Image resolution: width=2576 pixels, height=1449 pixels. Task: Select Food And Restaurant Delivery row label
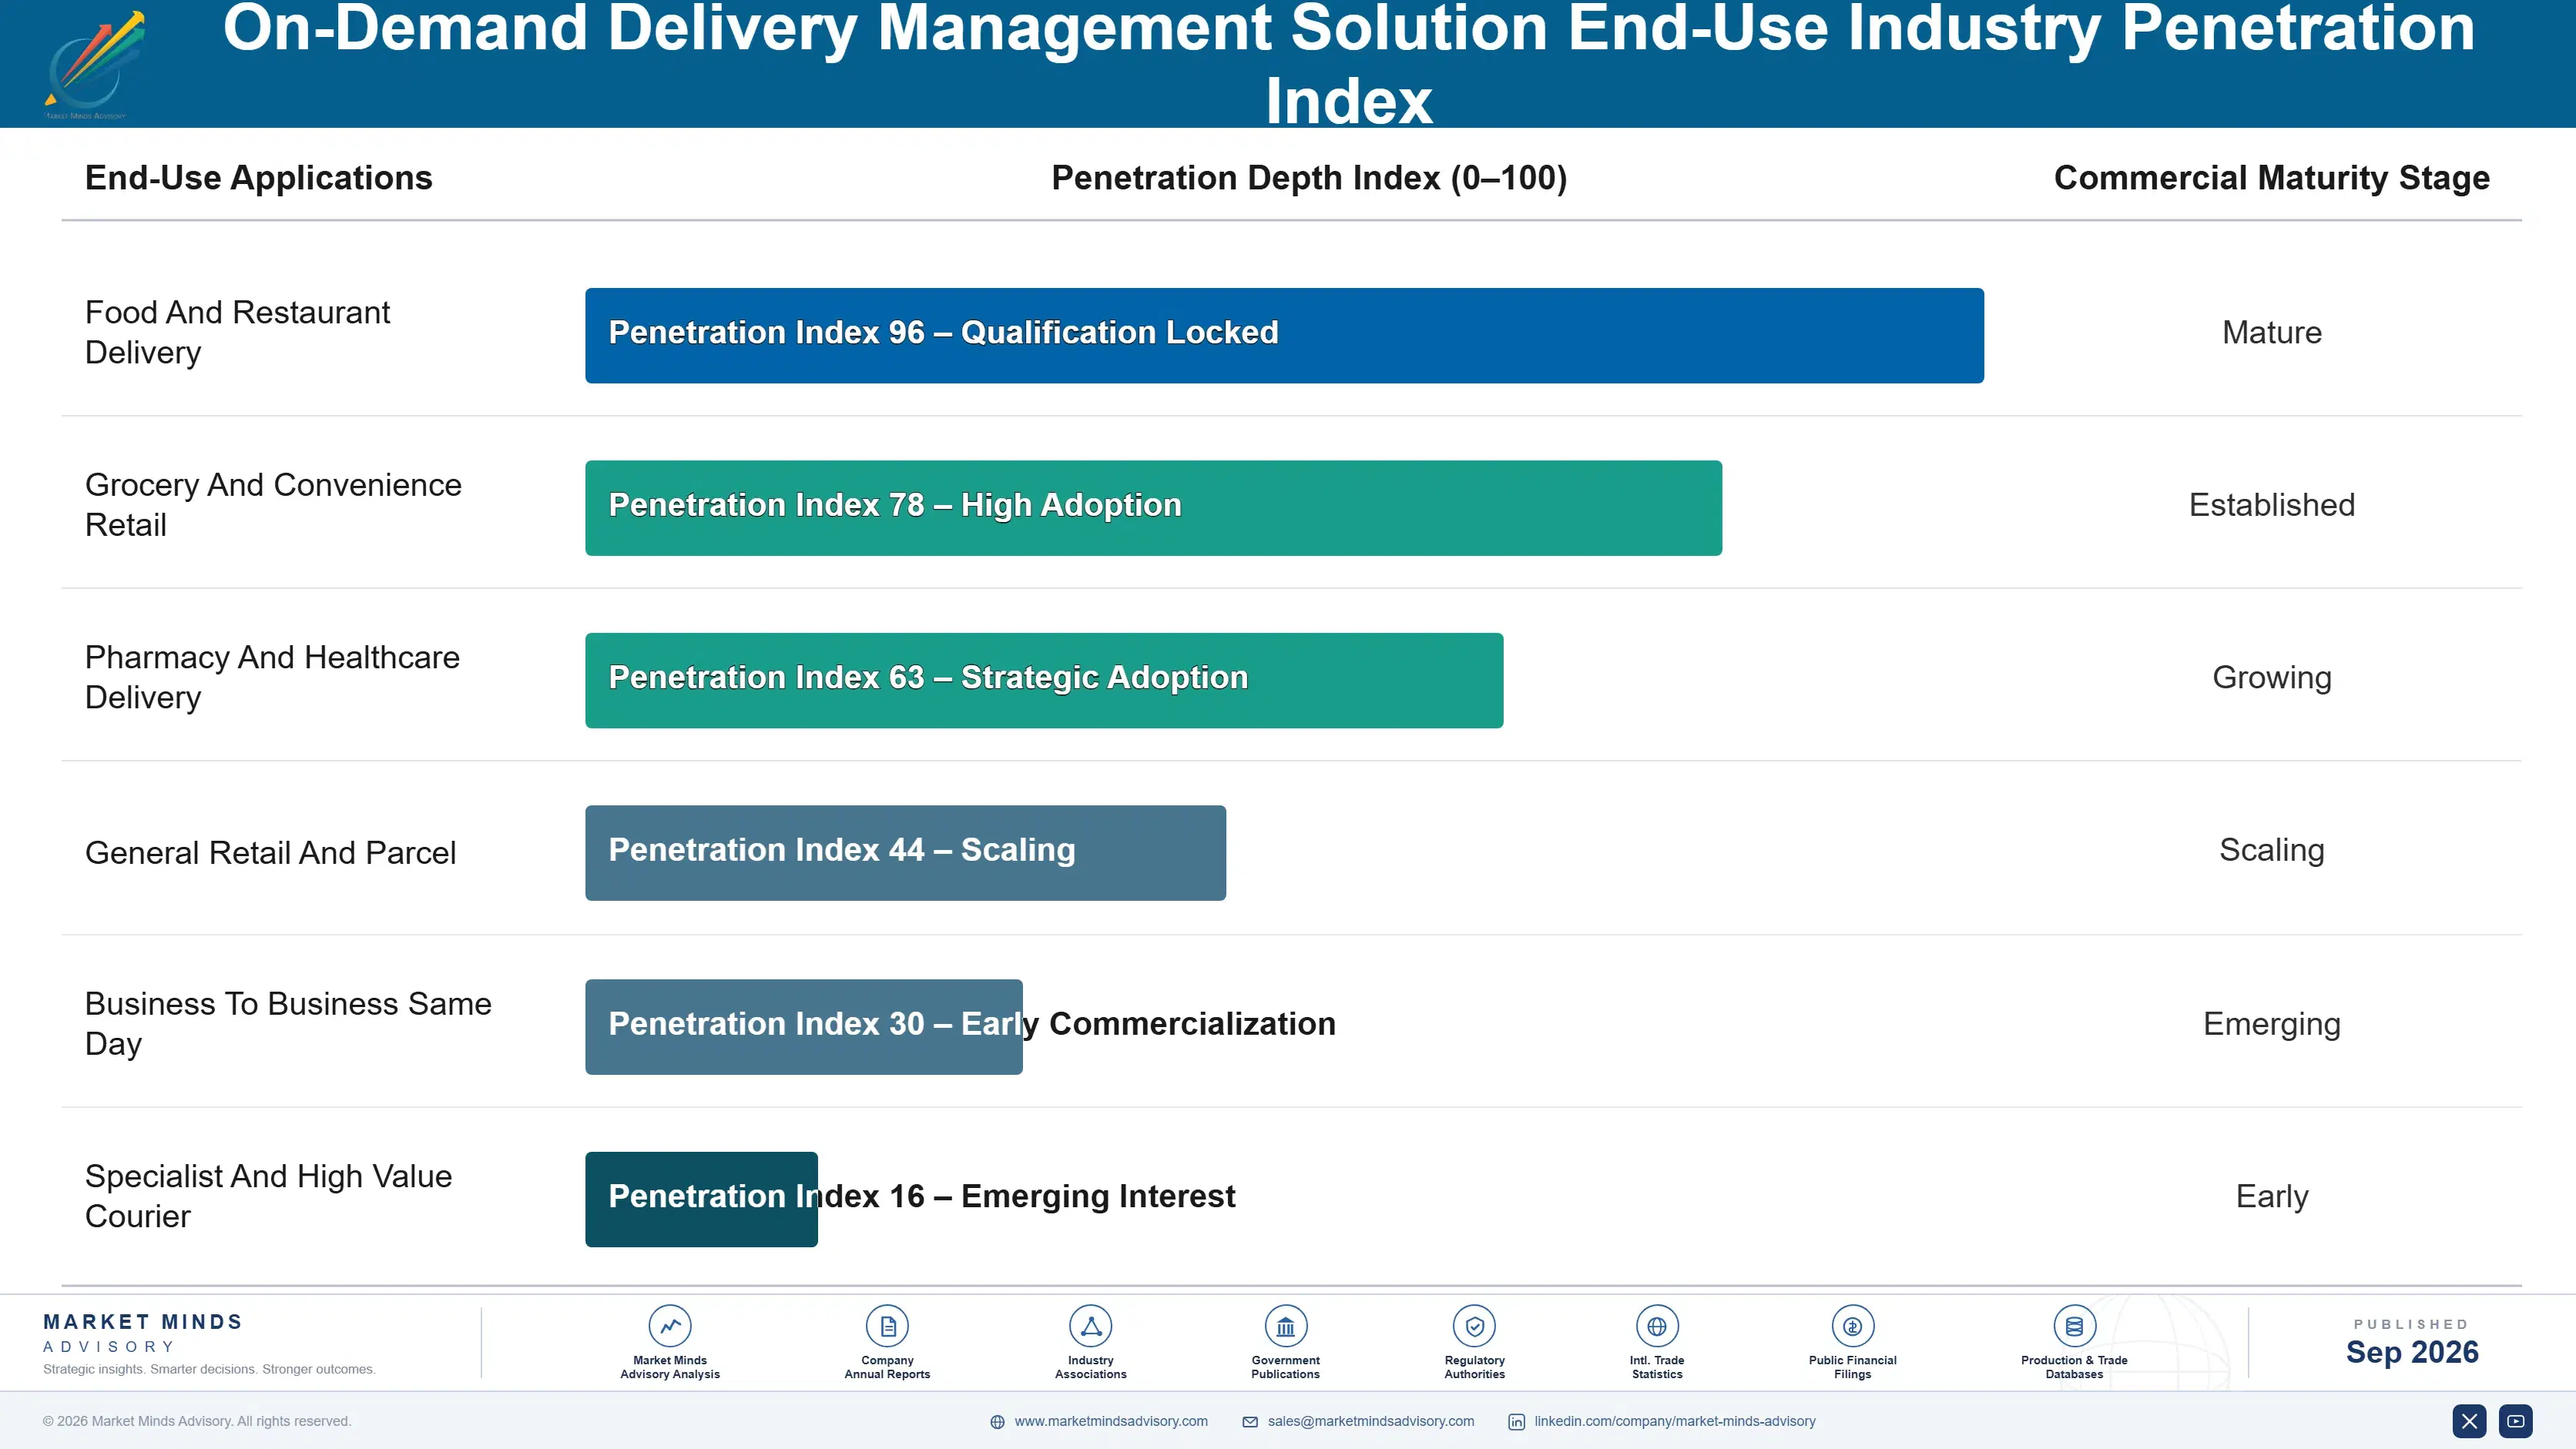(237, 333)
